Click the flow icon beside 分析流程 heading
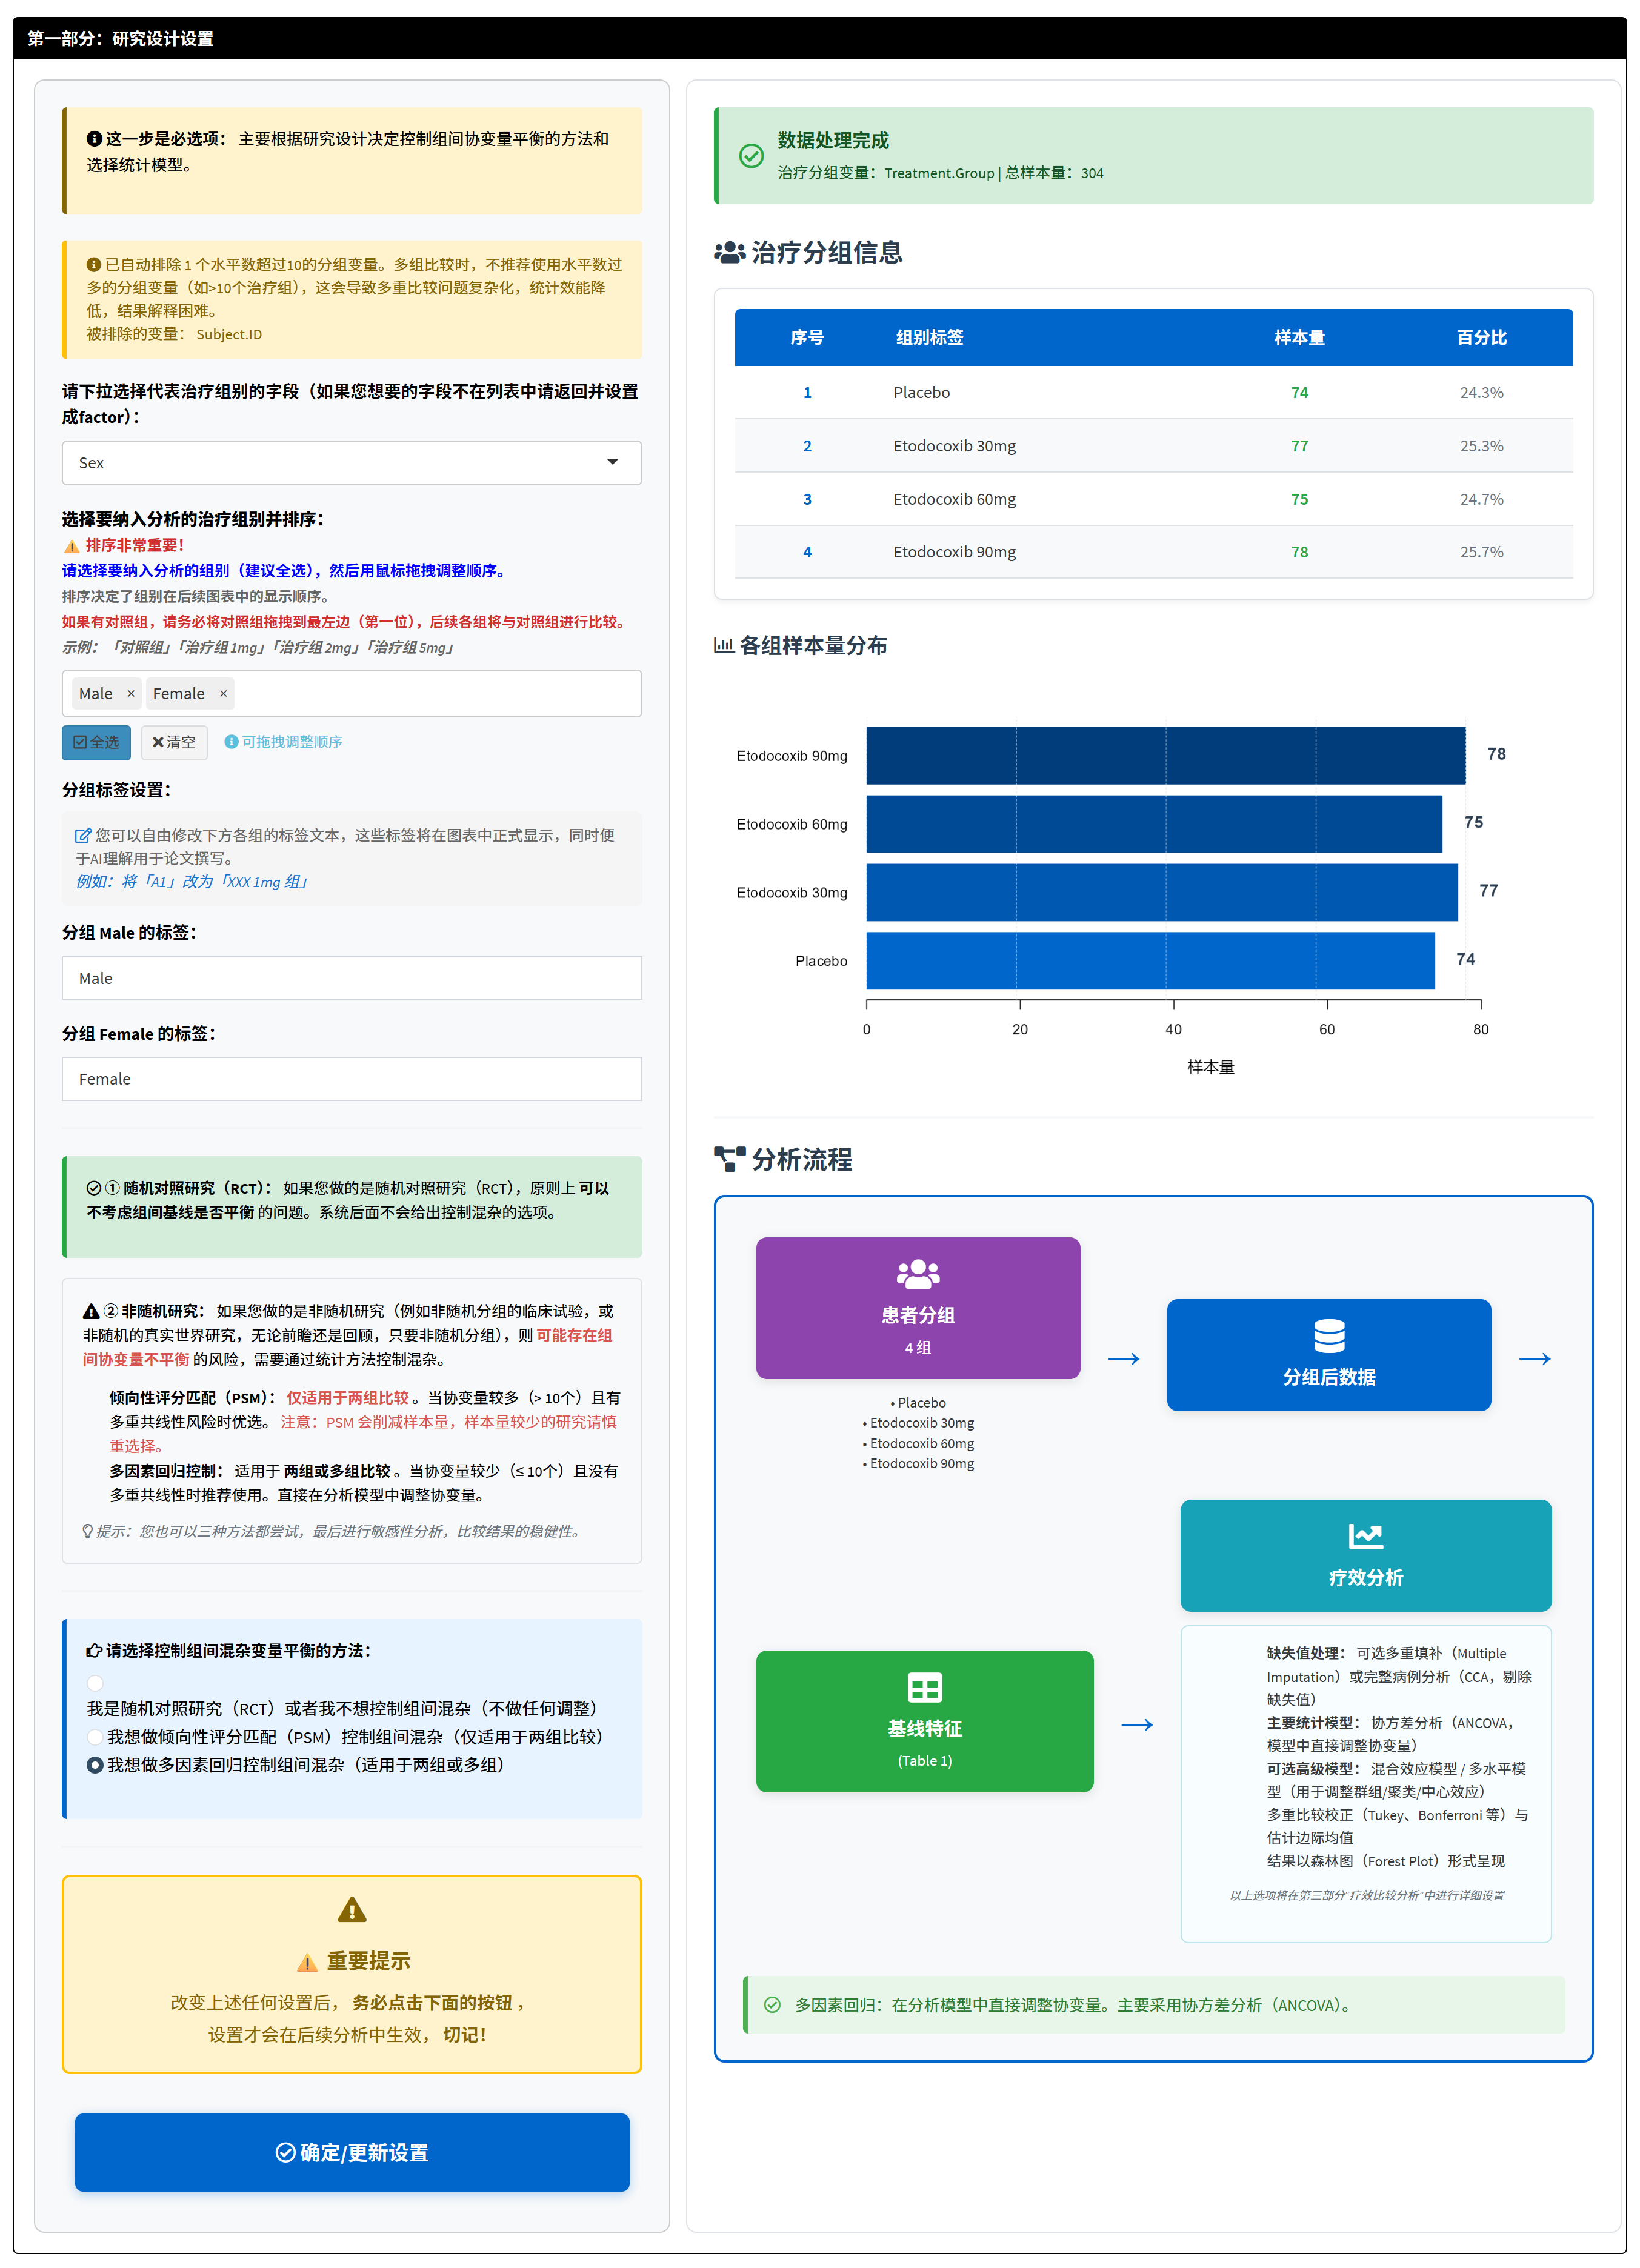This screenshot has height=2268, width=1640. click(729, 1159)
